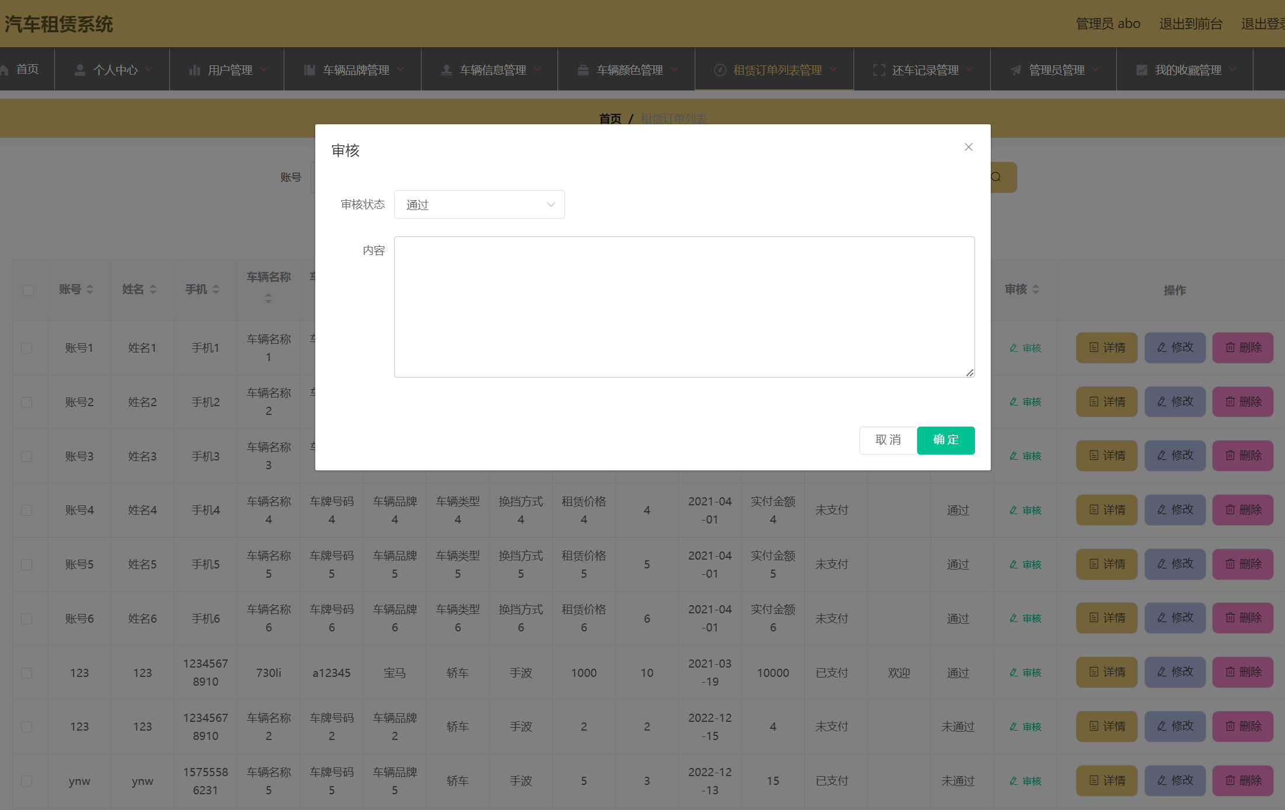Click the green 确定 button
The image size is (1285, 810).
point(945,440)
